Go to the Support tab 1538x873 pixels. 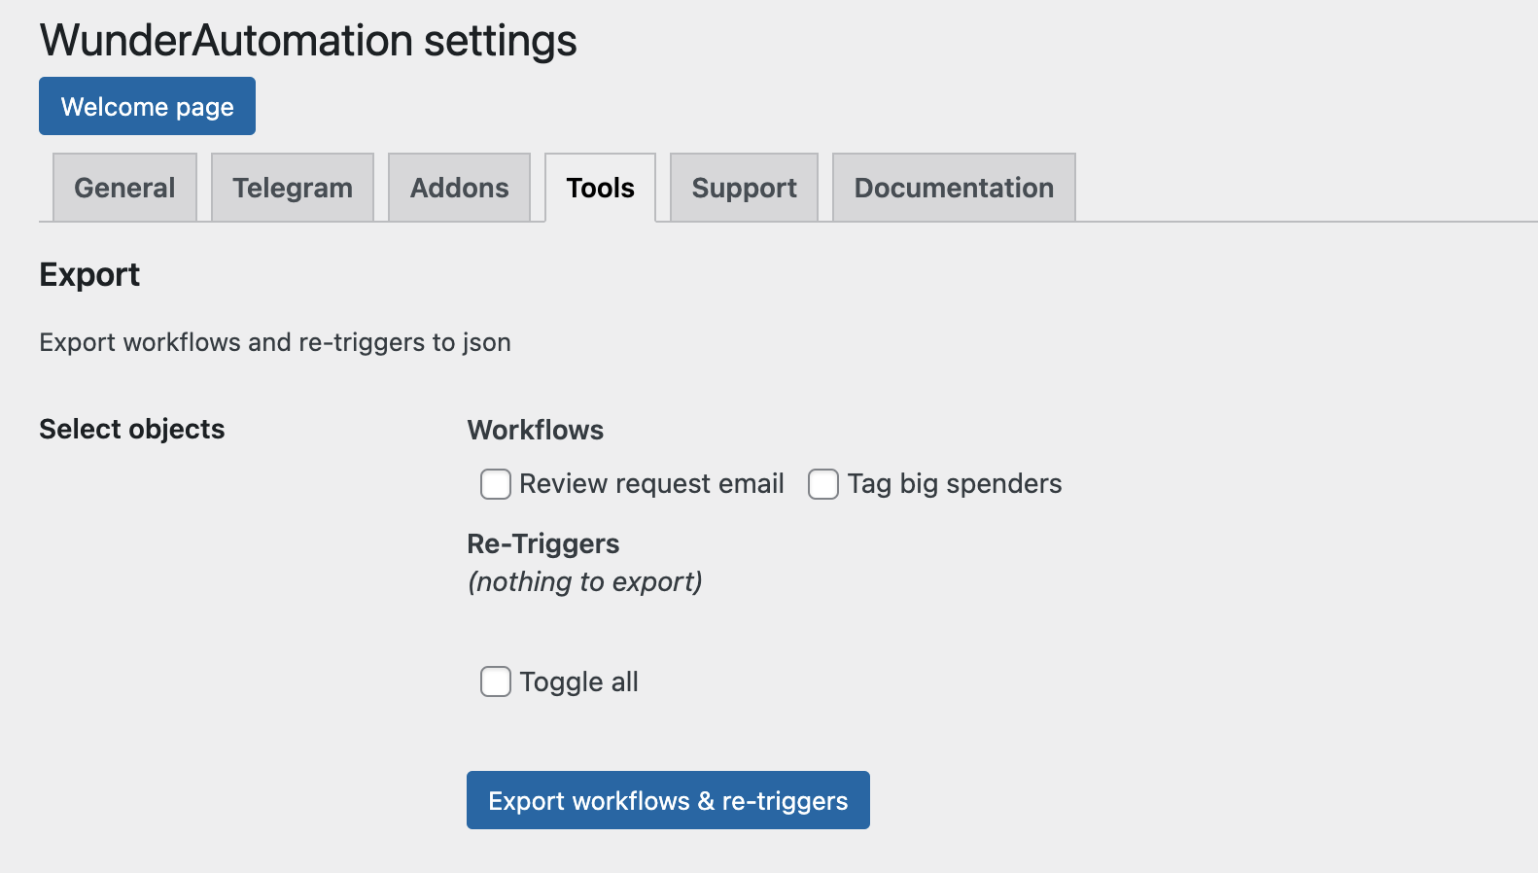tap(744, 188)
